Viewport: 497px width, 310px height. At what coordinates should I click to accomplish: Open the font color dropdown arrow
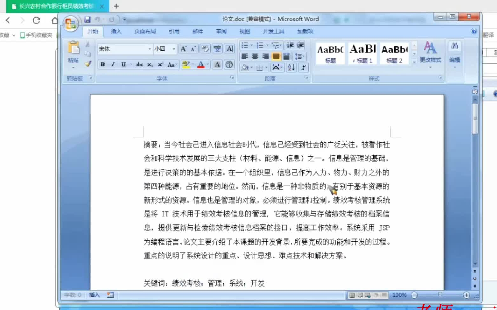[x=207, y=64]
